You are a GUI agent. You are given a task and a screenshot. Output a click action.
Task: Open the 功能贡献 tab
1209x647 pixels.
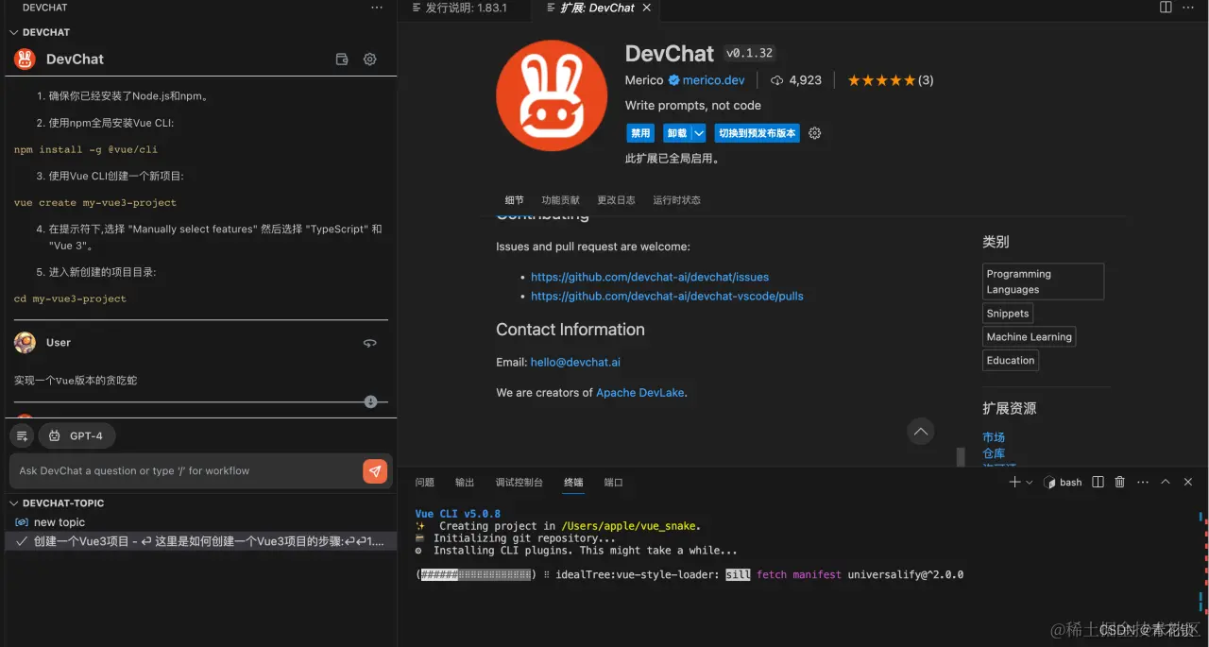tap(561, 200)
